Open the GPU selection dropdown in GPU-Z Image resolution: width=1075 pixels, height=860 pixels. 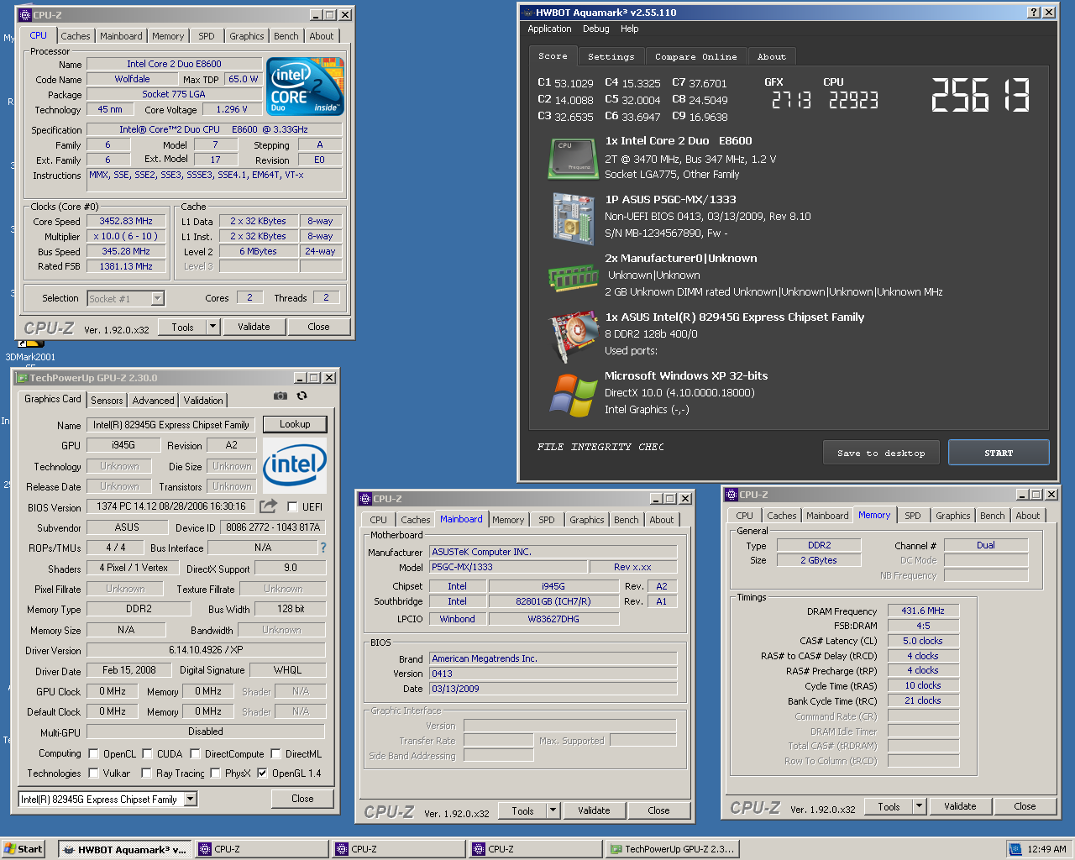[x=191, y=799]
